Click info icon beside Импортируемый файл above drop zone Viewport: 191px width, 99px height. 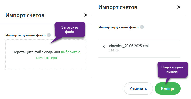coord(49,35)
